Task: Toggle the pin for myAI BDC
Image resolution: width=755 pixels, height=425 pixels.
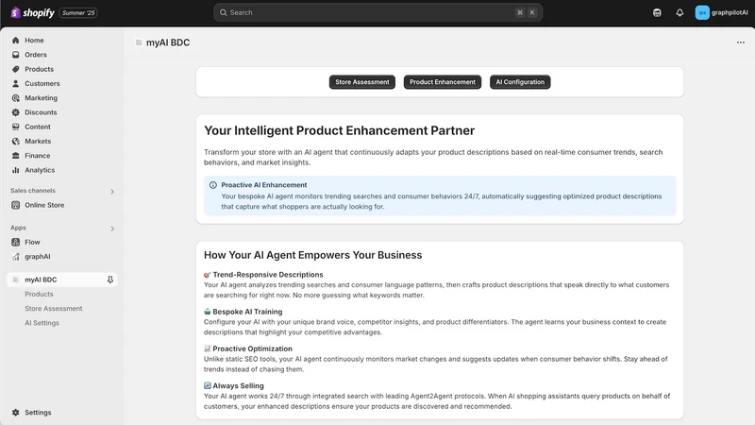Action: [110, 280]
